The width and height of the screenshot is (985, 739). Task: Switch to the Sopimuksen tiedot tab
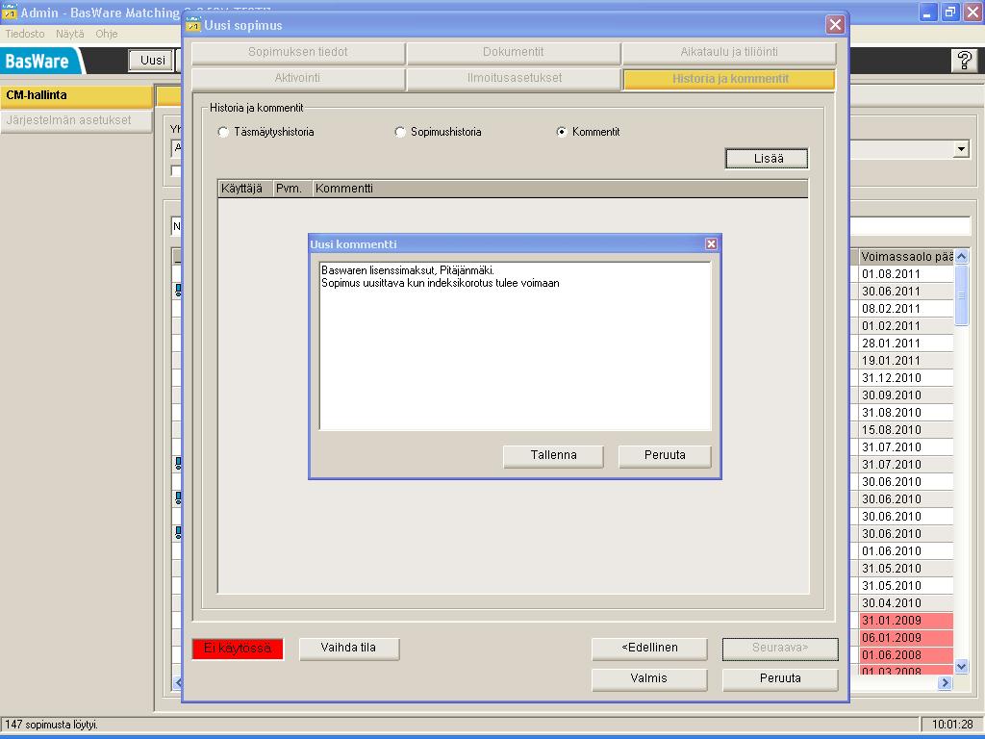298,52
